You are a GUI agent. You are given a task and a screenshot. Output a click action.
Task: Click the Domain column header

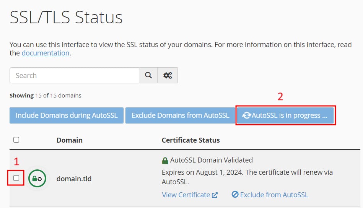pyautogui.click(x=69, y=140)
